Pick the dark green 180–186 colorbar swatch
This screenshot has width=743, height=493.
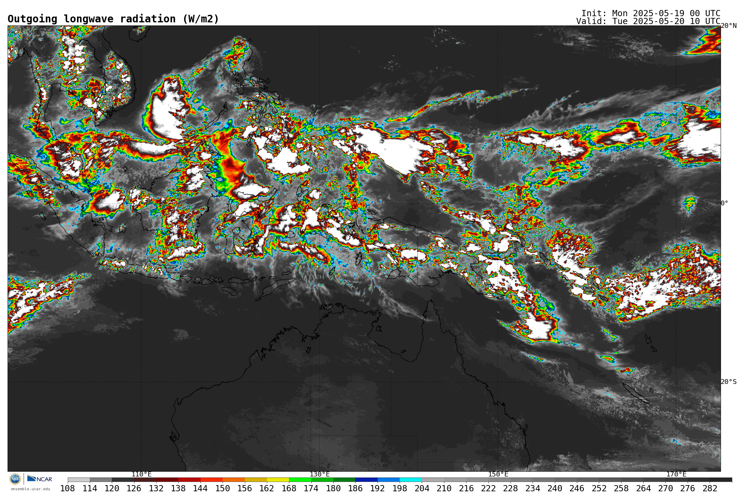pos(344,480)
